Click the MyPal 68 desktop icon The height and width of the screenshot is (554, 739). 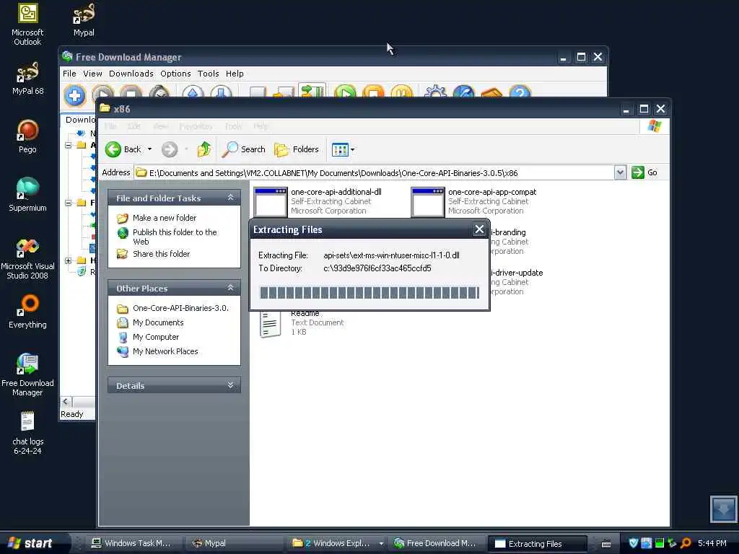[x=27, y=79]
